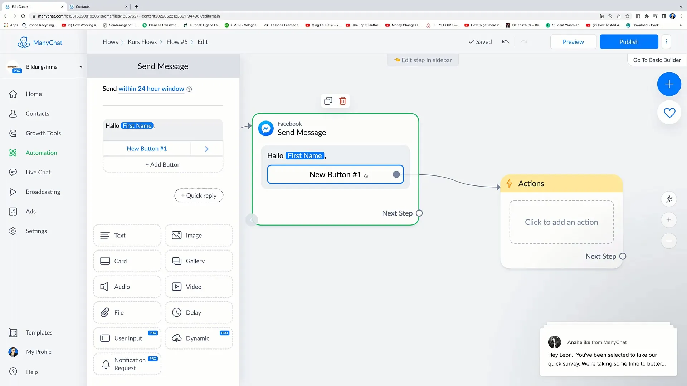
Task: Toggle the duplicate step copy icon
Action: pos(328,100)
